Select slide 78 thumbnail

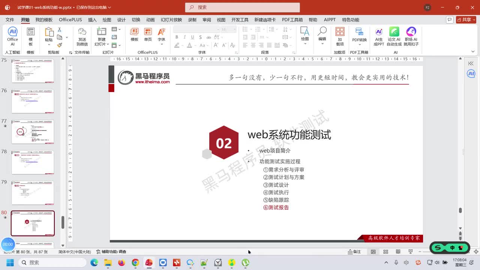click(33, 162)
